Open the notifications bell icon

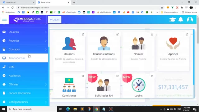pyautogui.click(x=181, y=20)
